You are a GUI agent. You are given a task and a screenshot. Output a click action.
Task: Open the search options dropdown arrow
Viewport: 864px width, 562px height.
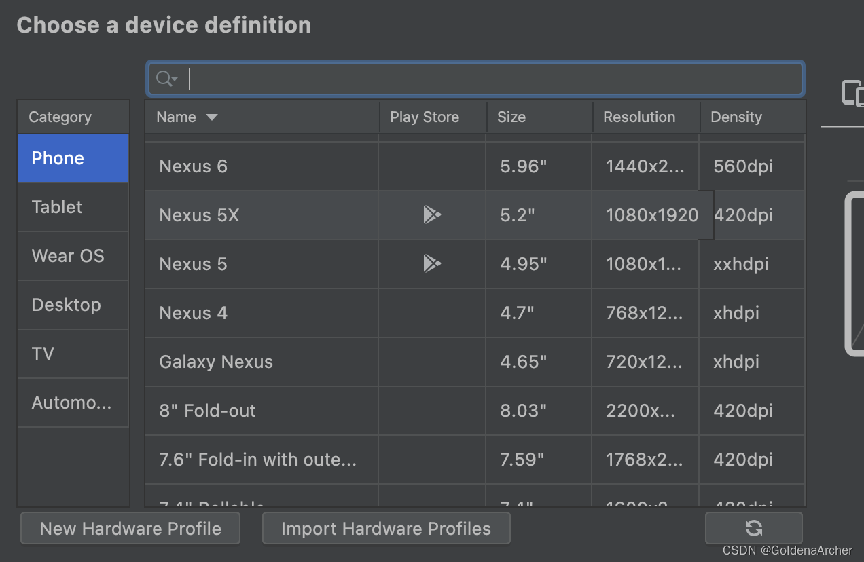click(175, 80)
